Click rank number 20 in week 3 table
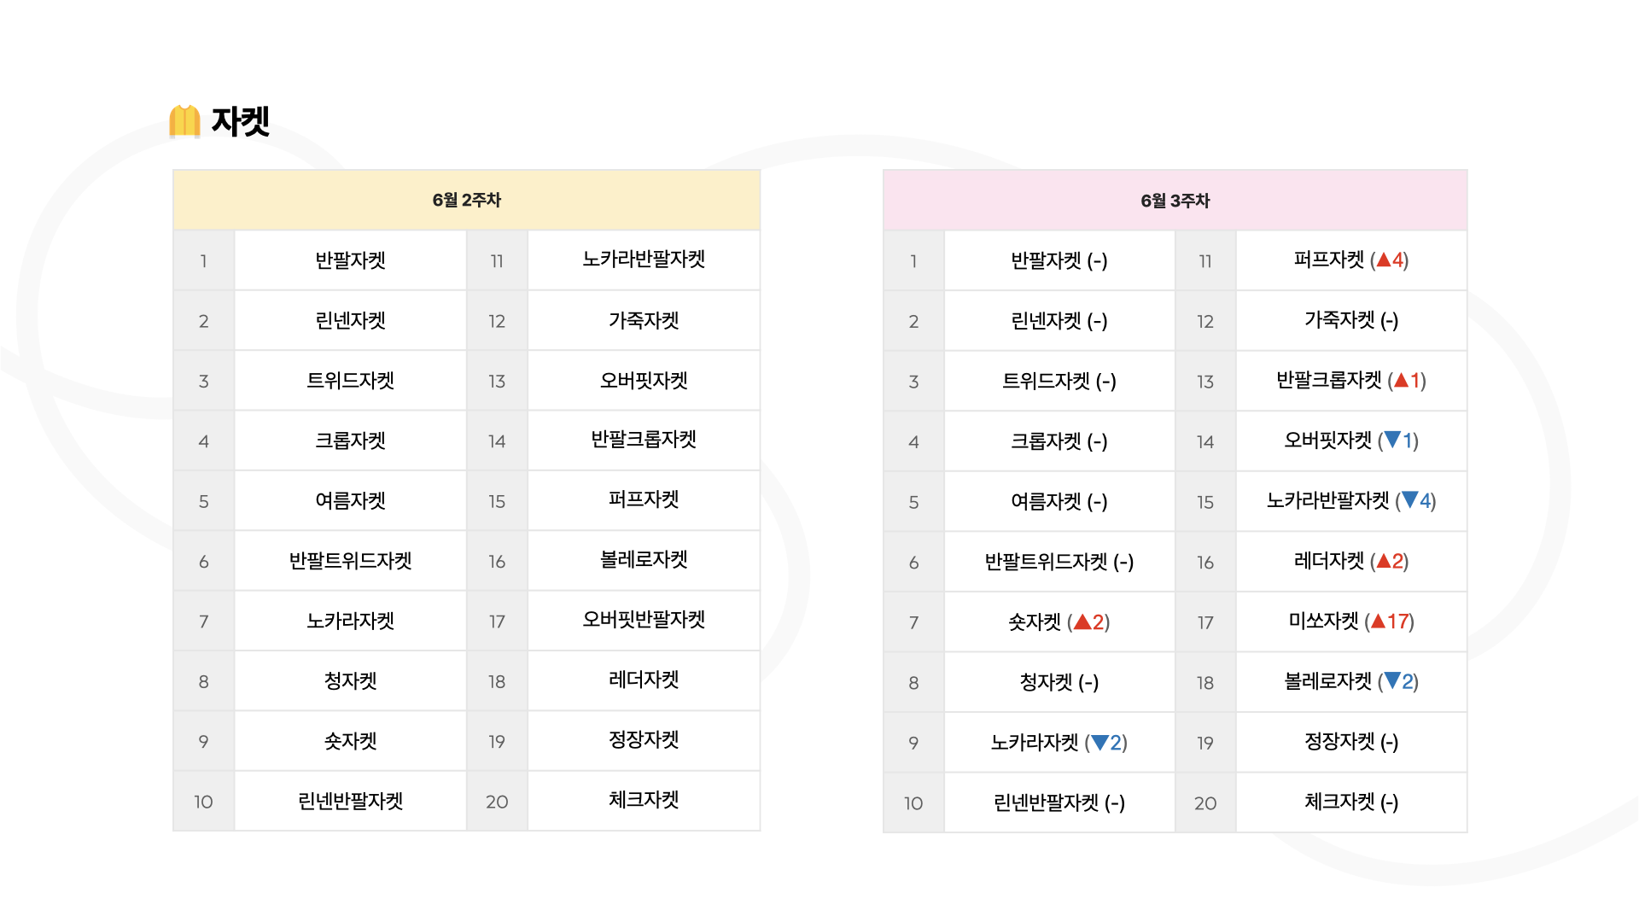 [1205, 803]
